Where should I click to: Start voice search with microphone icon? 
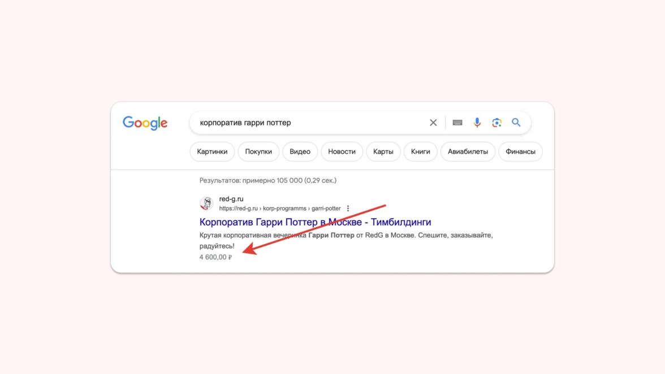tap(477, 123)
